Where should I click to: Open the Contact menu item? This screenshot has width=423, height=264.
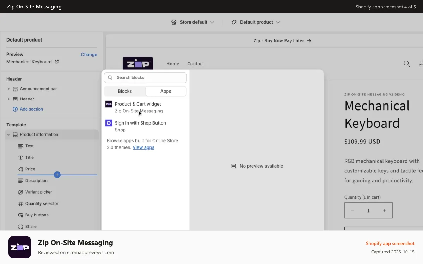(x=196, y=64)
